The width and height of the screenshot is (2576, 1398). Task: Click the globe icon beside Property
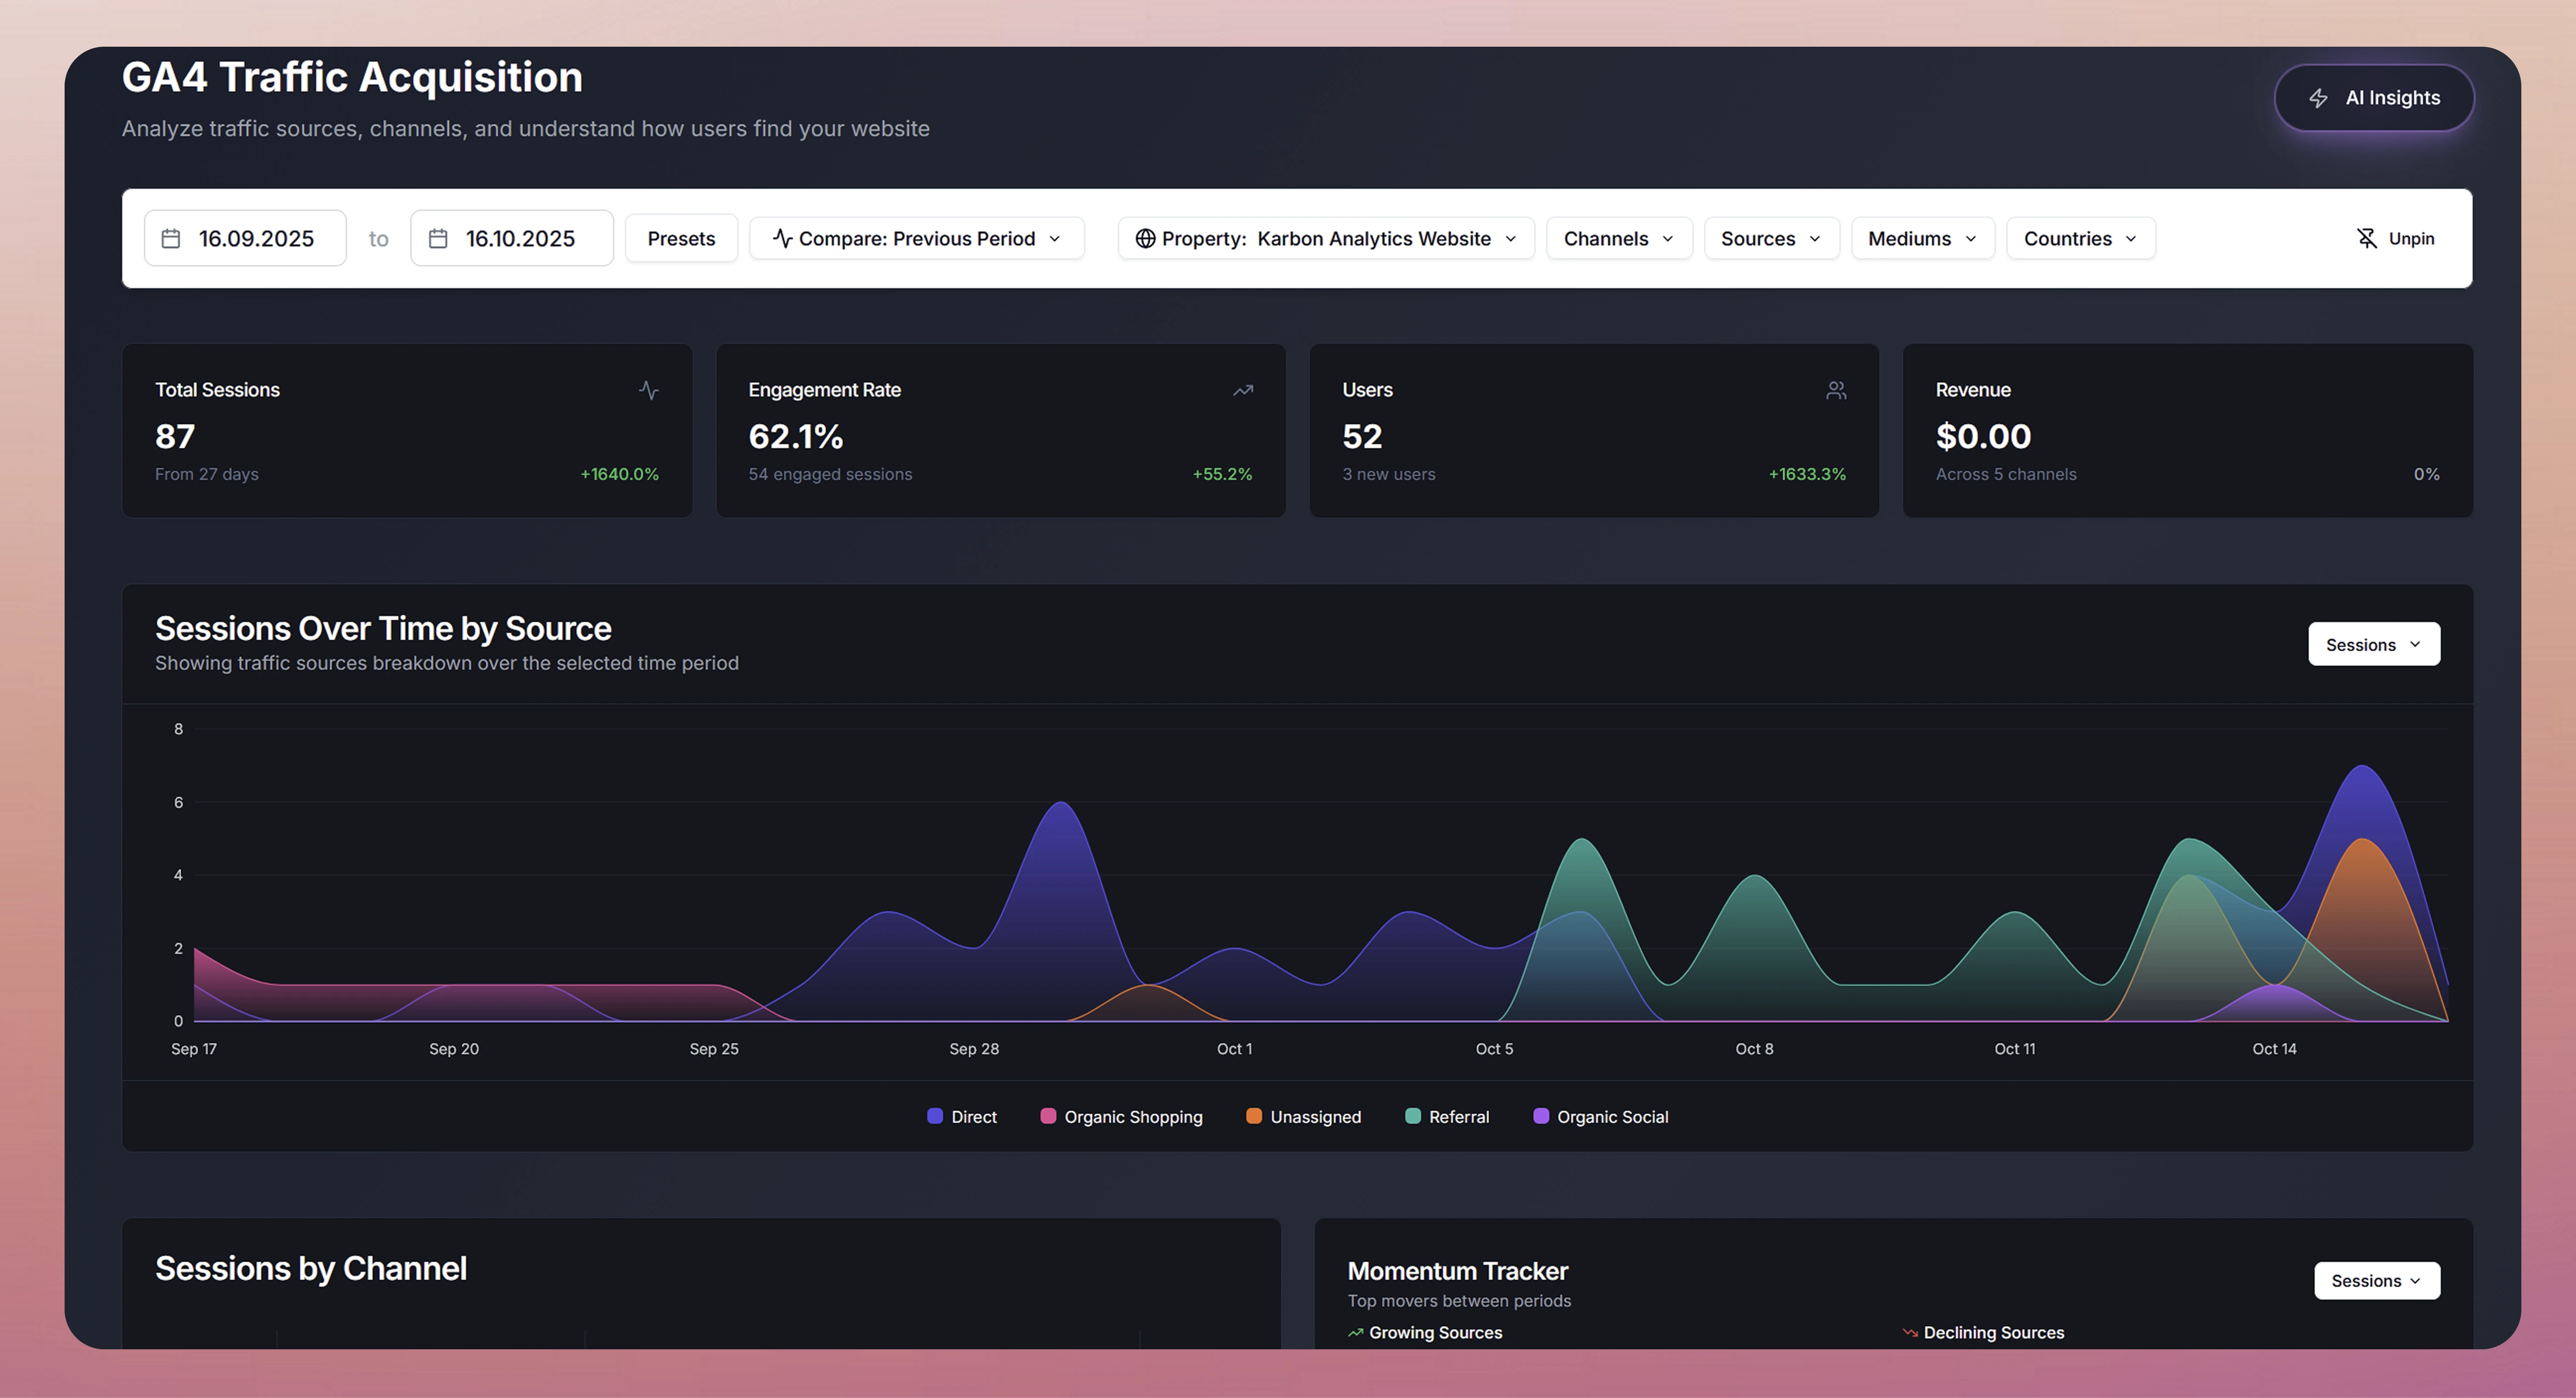(1145, 238)
